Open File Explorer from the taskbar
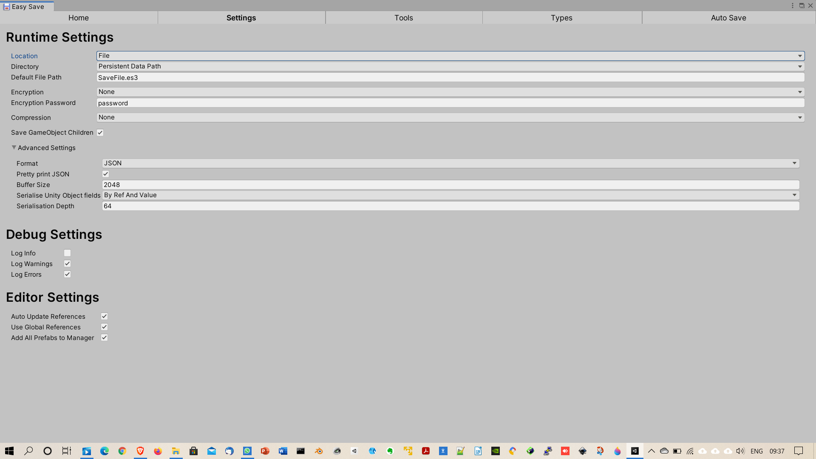Screen dimensions: 816x459 click(x=176, y=451)
